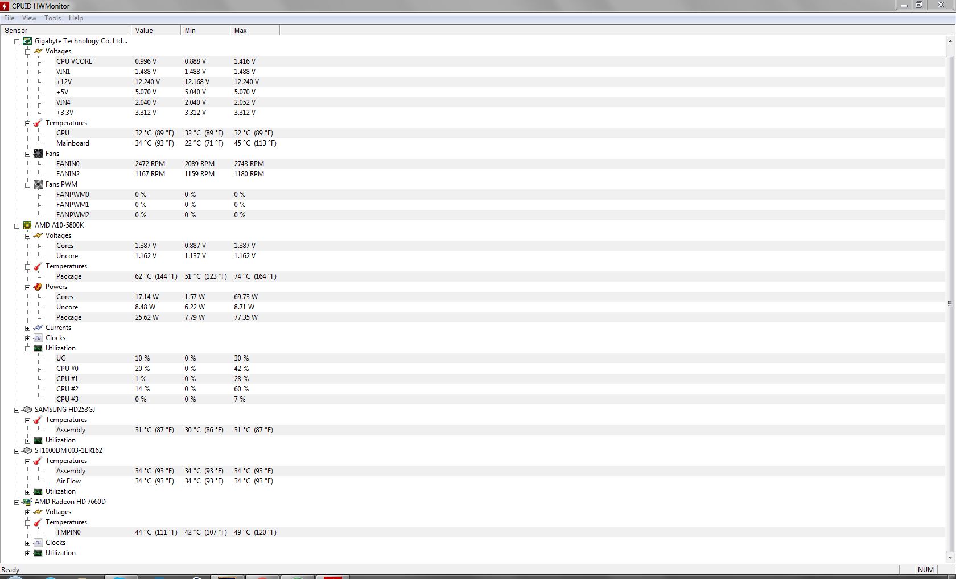Image resolution: width=956 pixels, height=579 pixels.
Task: Click the 74 °C Package max value
Action: point(255,276)
